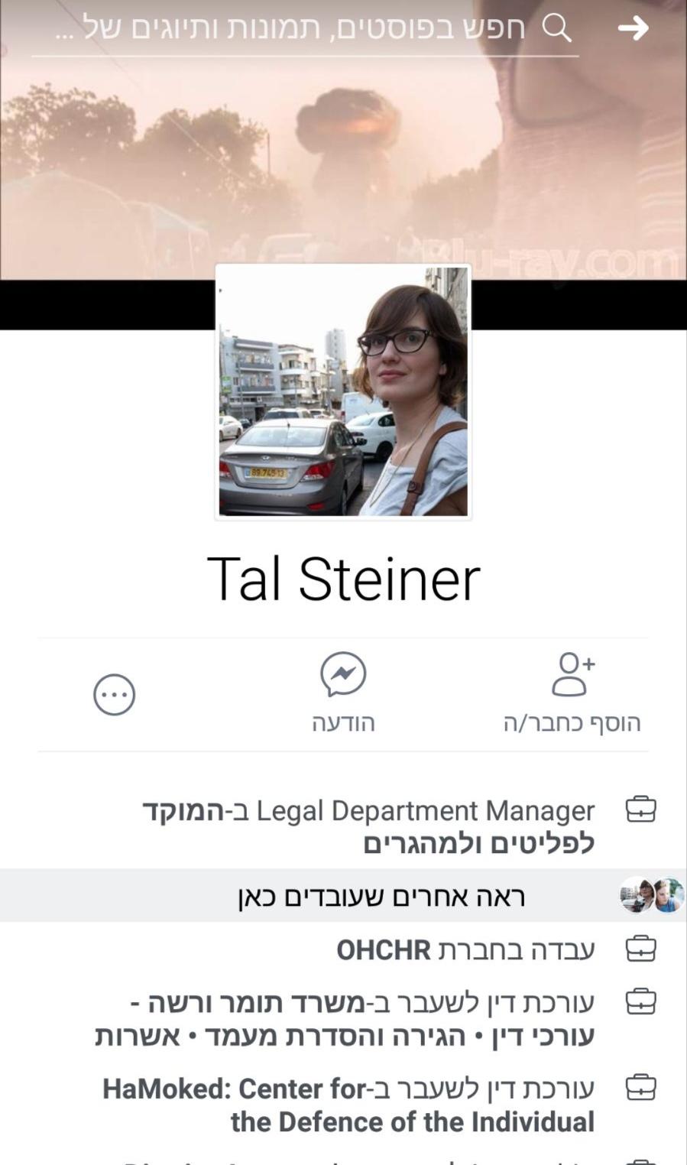Tap briefcase icon beside משרד תומר ורשה
This screenshot has height=1165, width=687.
(x=641, y=1001)
